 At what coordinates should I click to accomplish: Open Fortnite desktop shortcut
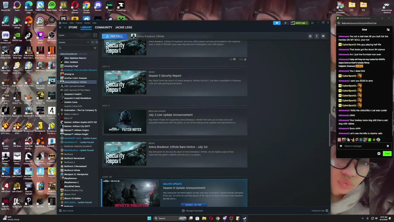point(40,172)
